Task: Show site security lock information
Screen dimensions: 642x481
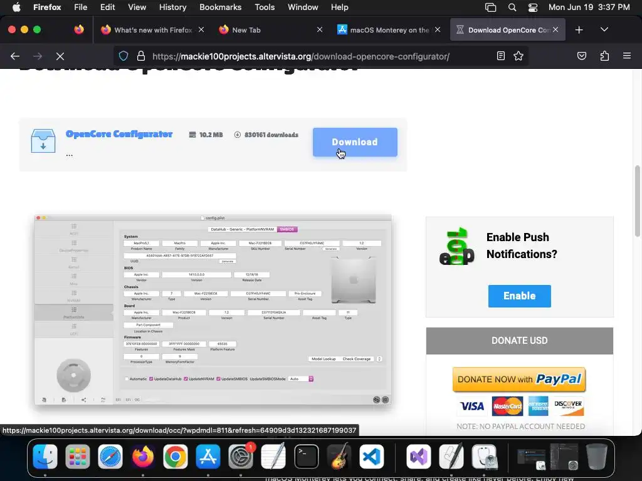Action: tap(141, 56)
